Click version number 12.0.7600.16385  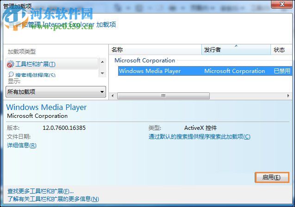coord(64,128)
